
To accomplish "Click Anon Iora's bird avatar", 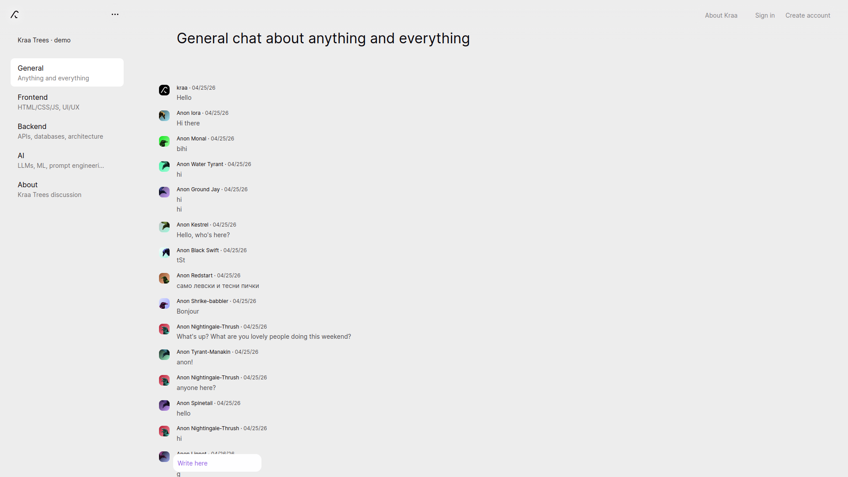I will [x=164, y=116].
